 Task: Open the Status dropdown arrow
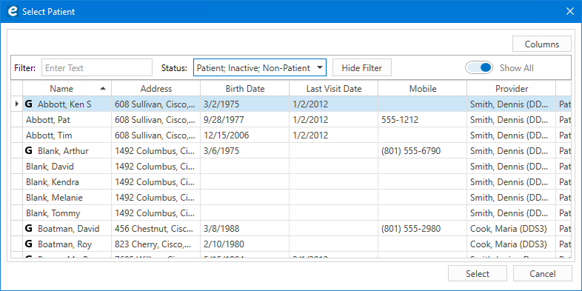(x=319, y=67)
